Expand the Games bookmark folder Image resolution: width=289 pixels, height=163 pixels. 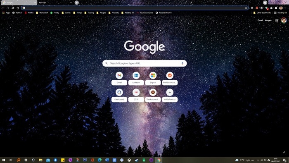[x=66, y=13]
